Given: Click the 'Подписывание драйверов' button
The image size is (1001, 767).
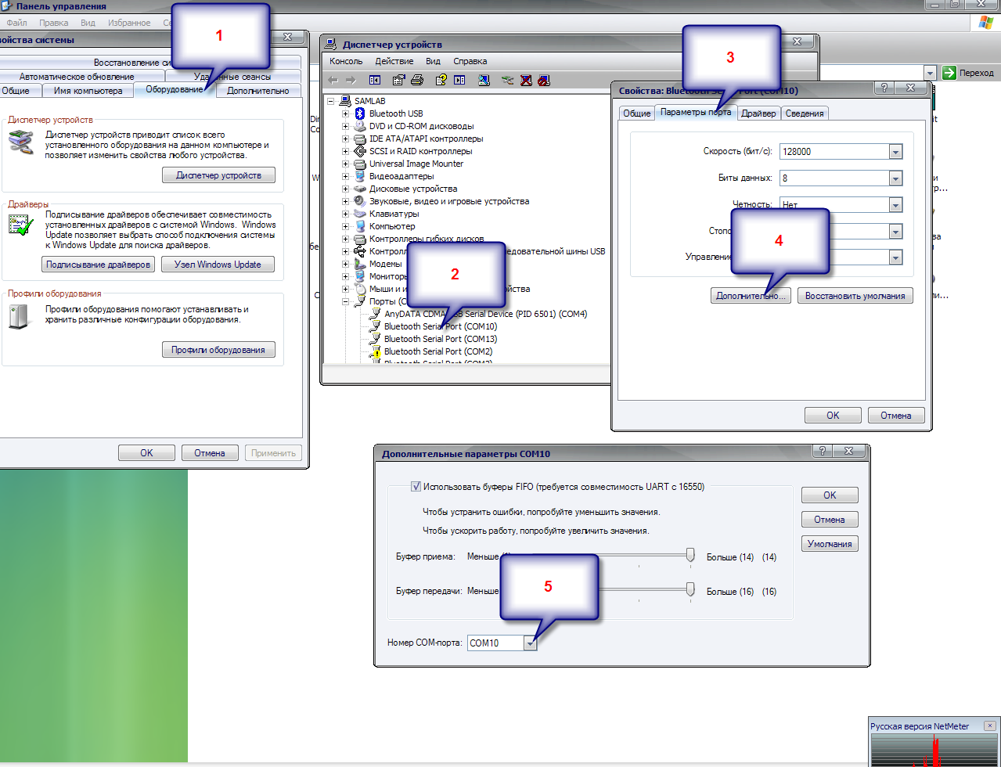Looking at the screenshot, I should pos(98,265).
